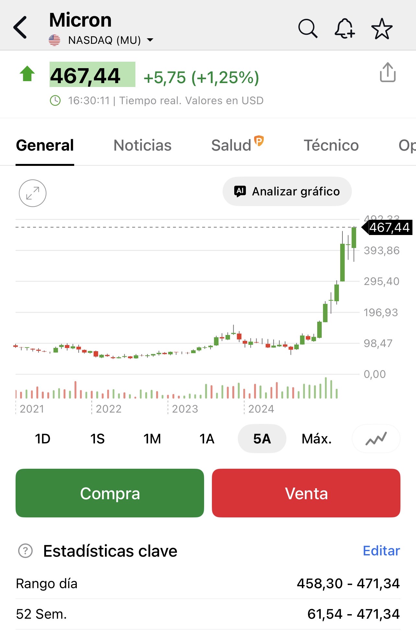Switch to the Máx. time range
The image size is (416, 632).
(x=317, y=439)
